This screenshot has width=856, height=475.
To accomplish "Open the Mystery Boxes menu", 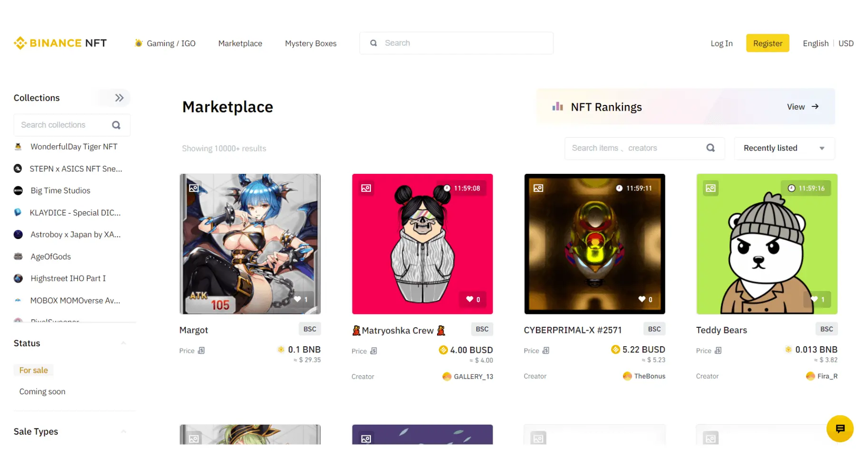I will [x=311, y=43].
